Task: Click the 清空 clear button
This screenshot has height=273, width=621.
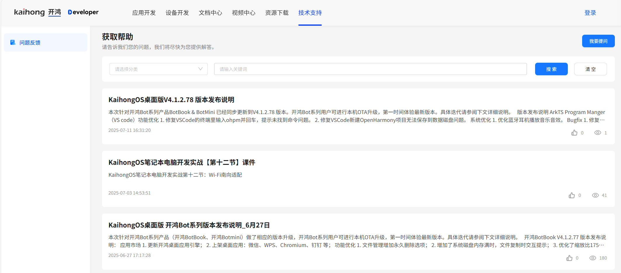Action: 590,69
